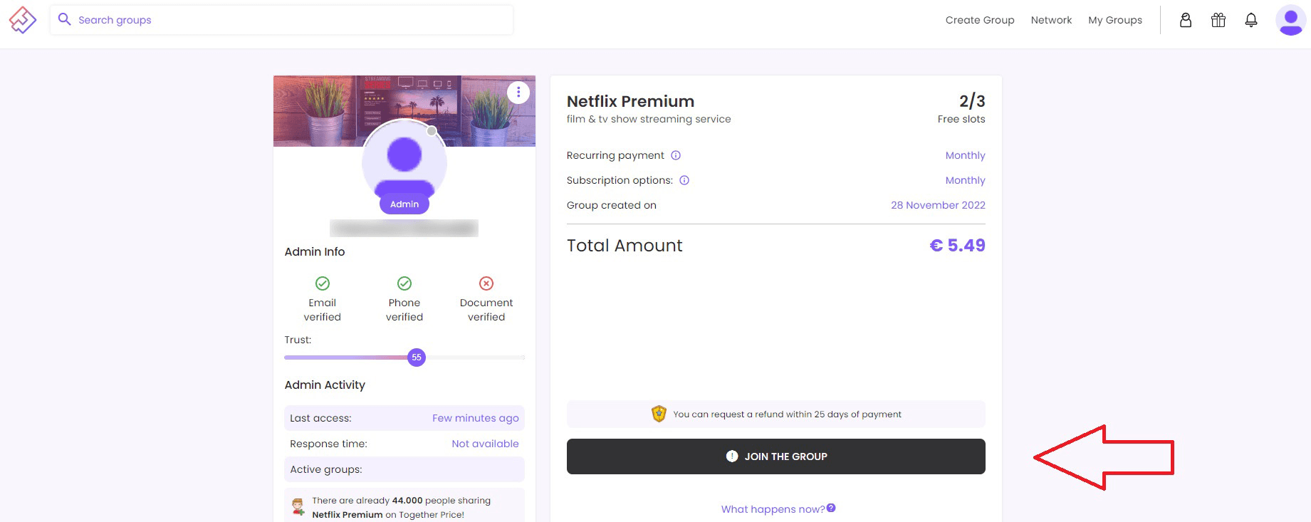Click the Admin badge
The height and width of the screenshot is (522, 1311).
[404, 204]
